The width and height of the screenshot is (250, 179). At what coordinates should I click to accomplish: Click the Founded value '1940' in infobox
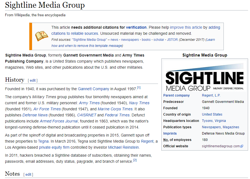coord(206,108)
